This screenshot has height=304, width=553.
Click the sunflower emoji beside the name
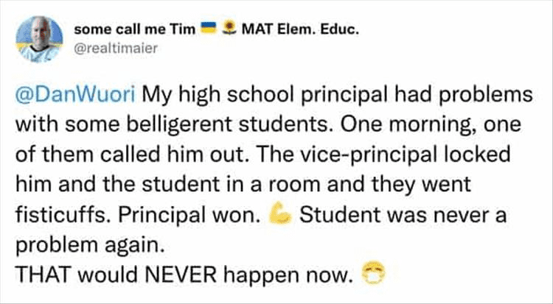pos(229,29)
